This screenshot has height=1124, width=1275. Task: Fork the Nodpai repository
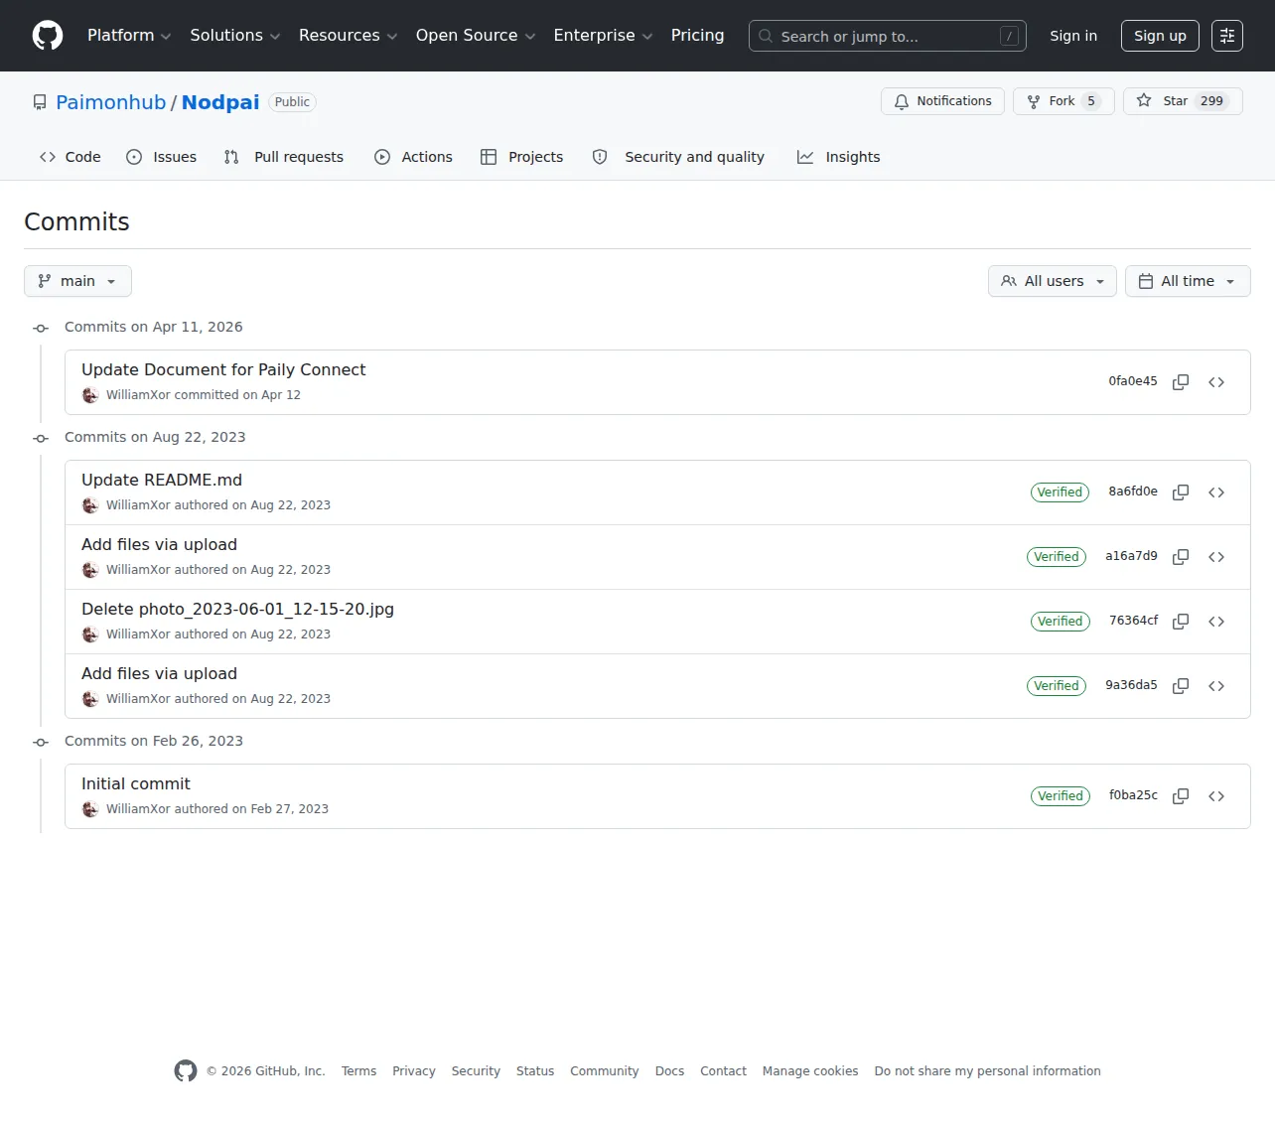(1063, 101)
